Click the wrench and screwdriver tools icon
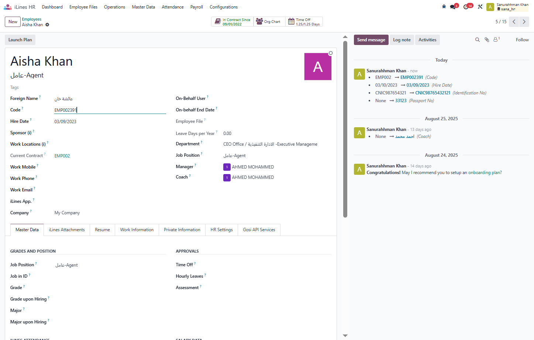Viewport: 534px width, 340px height. pyautogui.click(x=480, y=7)
